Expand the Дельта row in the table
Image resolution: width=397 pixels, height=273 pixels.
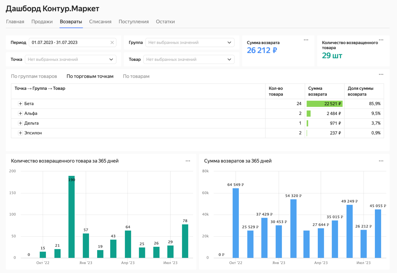point(20,123)
